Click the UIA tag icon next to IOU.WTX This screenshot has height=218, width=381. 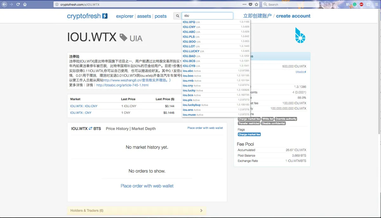pos(124,38)
